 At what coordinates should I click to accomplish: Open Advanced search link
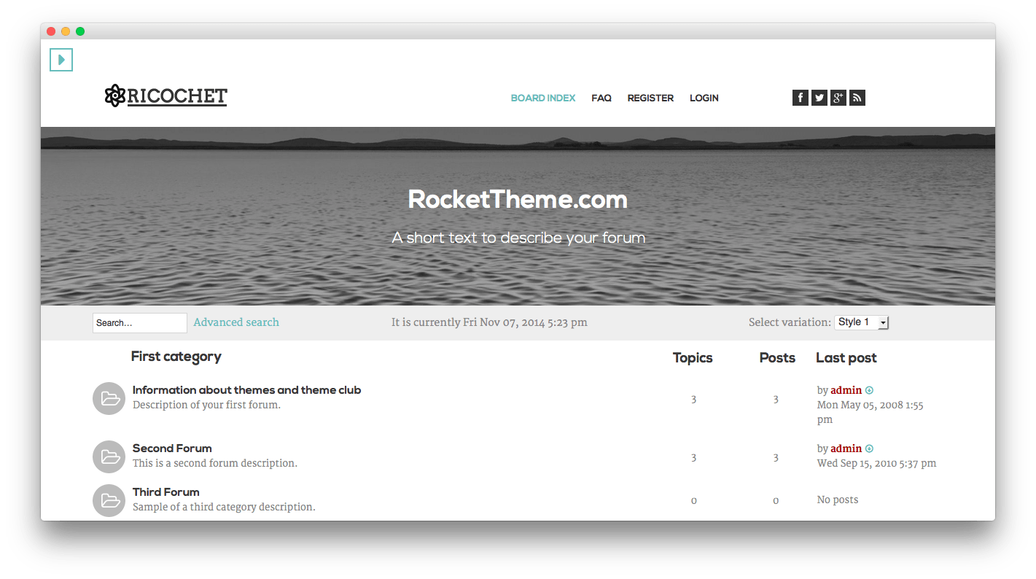(x=236, y=322)
